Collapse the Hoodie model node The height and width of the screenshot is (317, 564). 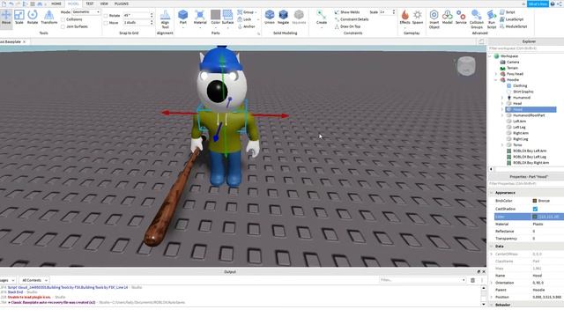[496, 80]
